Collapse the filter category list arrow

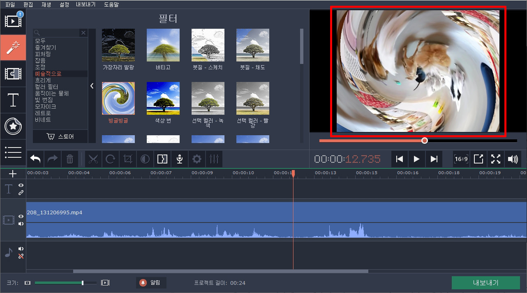(92, 86)
